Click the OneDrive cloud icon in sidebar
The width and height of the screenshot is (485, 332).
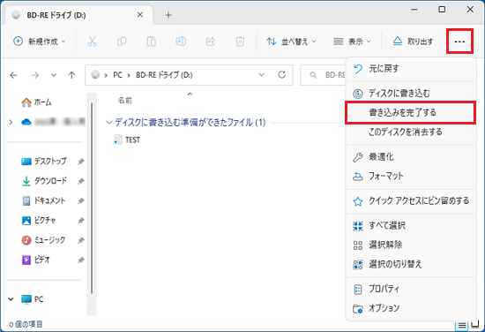pyautogui.click(x=26, y=122)
